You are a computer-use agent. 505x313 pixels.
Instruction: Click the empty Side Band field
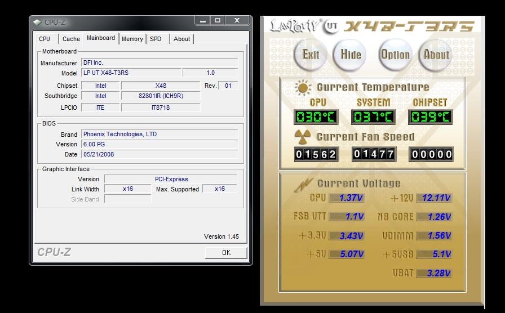pyautogui.click(x=128, y=199)
